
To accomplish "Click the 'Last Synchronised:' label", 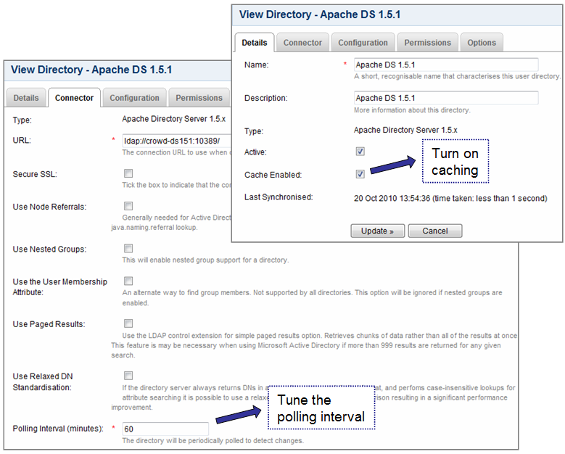I will tap(279, 197).
